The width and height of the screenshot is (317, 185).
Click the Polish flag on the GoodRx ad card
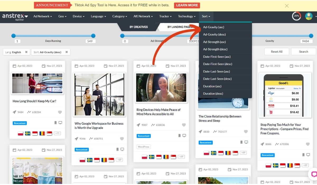268,165
